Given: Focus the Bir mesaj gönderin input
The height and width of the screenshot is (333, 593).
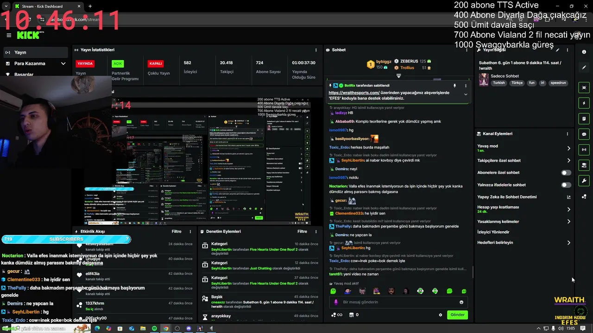Looking at the screenshot, I should pyautogui.click(x=398, y=302).
